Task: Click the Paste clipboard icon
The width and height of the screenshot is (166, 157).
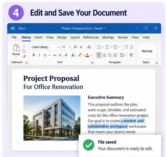Action: [16, 48]
